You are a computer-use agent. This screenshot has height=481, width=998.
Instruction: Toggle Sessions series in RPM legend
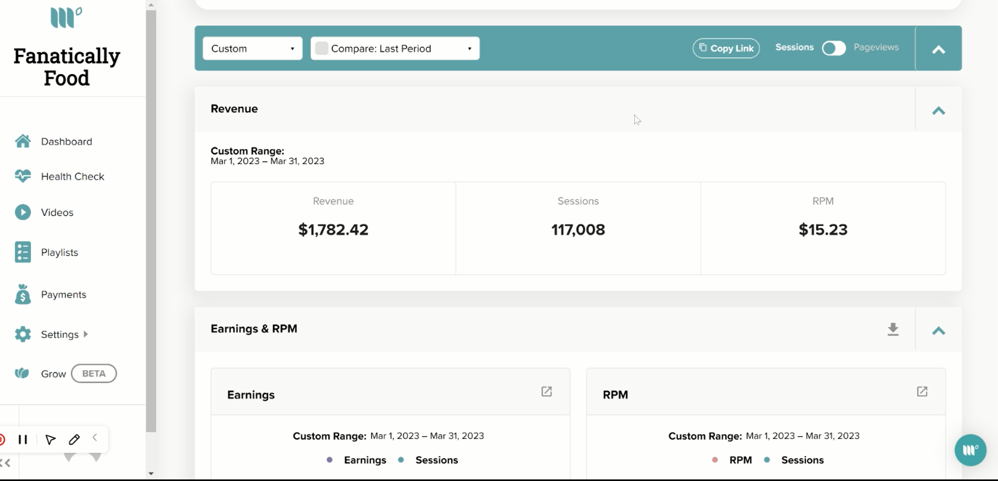click(x=794, y=460)
